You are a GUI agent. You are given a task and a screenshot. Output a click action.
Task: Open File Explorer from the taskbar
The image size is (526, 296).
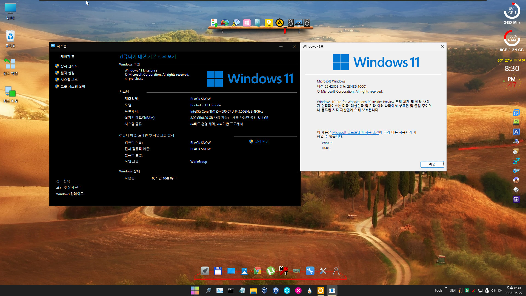pyautogui.click(x=253, y=291)
